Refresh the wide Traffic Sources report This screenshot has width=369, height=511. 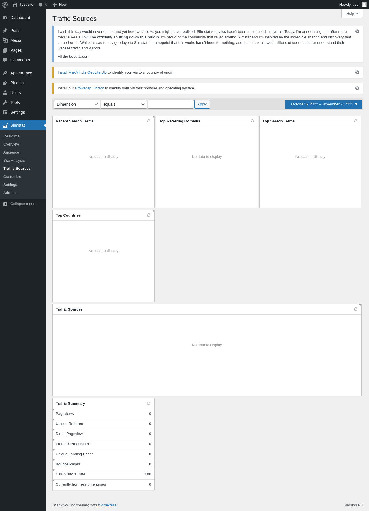pyautogui.click(x=356, y=309)
